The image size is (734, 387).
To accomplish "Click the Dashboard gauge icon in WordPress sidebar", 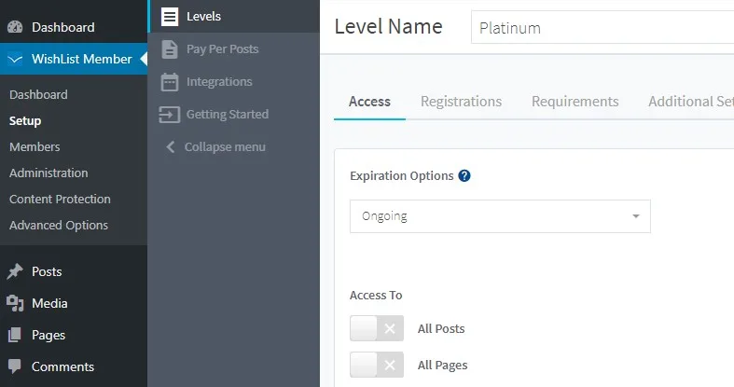I will (x=15, y=27).
